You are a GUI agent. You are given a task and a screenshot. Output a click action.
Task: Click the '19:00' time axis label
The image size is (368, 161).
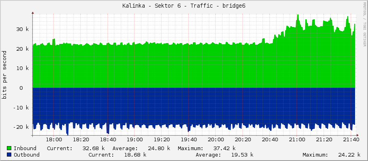click(135, 140)
